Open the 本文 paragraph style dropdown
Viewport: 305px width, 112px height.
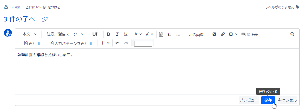point(30,34)
